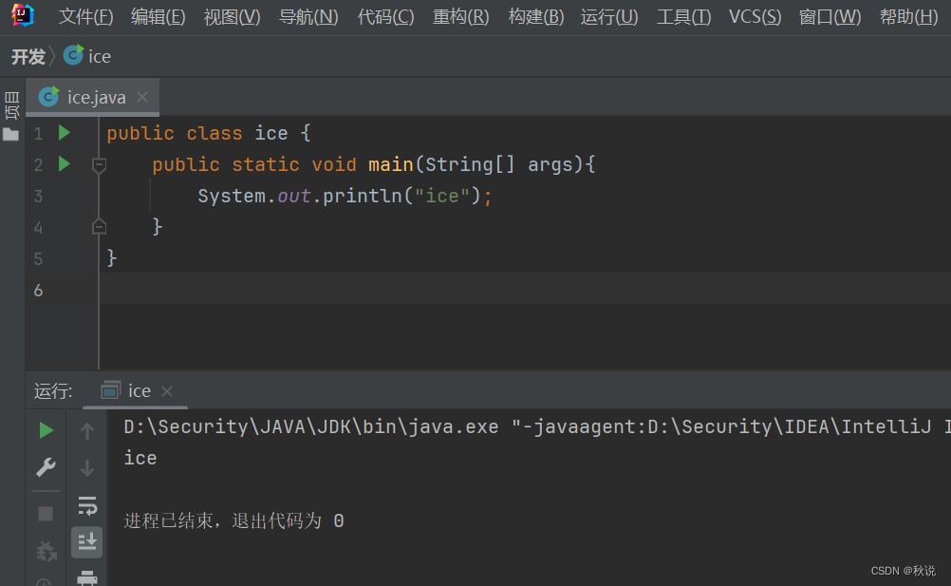Open the 代码(C) menu

(385, 17)
